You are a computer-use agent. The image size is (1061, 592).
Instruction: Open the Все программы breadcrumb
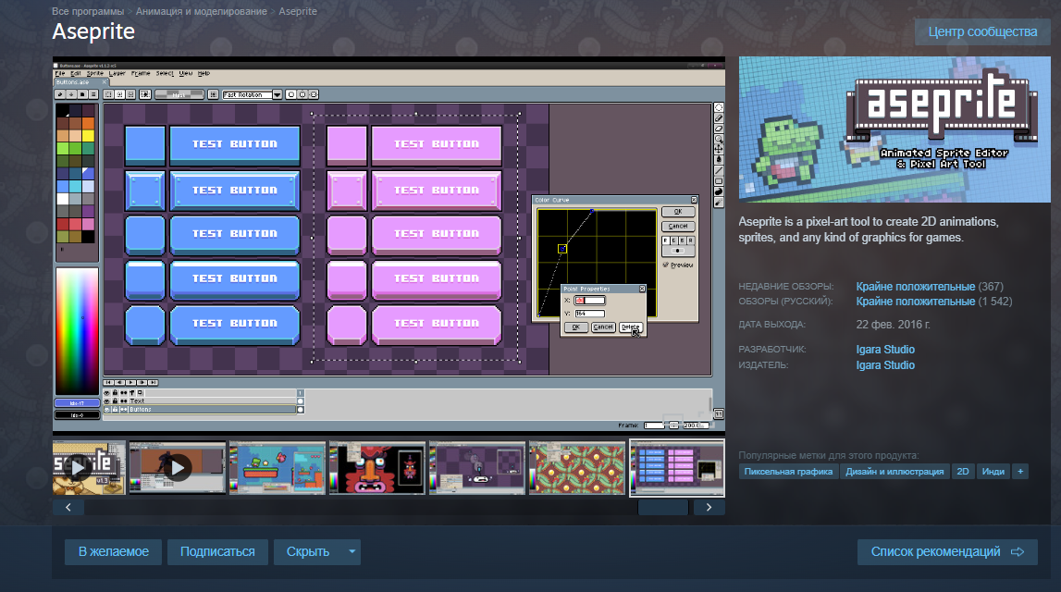pos(88,11)
